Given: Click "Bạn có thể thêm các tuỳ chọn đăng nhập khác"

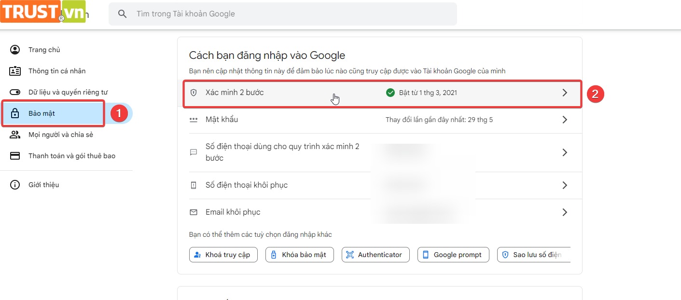Looking at the screenshot, I should (x=261, y=234).
